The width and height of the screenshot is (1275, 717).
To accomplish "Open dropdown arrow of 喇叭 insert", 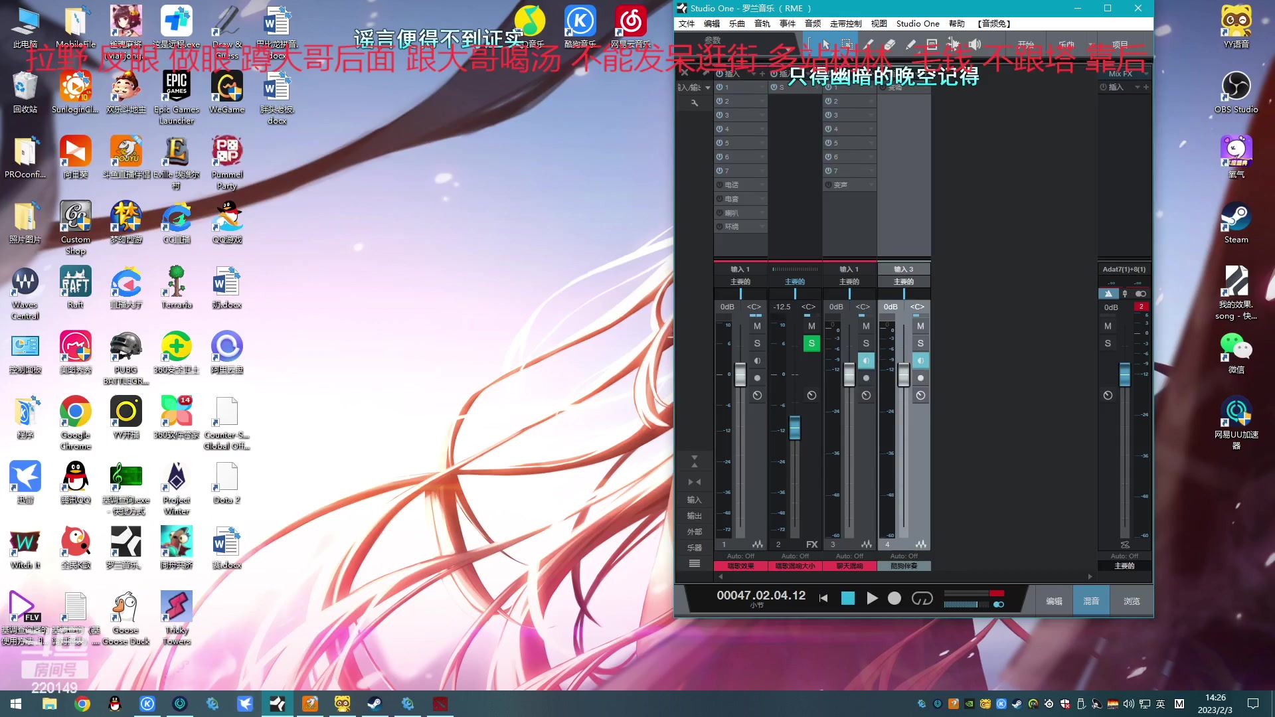I will [762, 212].
